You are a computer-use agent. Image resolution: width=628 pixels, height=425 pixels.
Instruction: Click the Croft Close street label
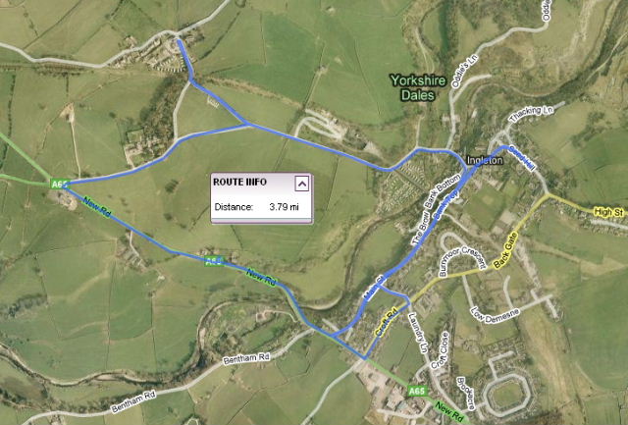click(440, 350)
